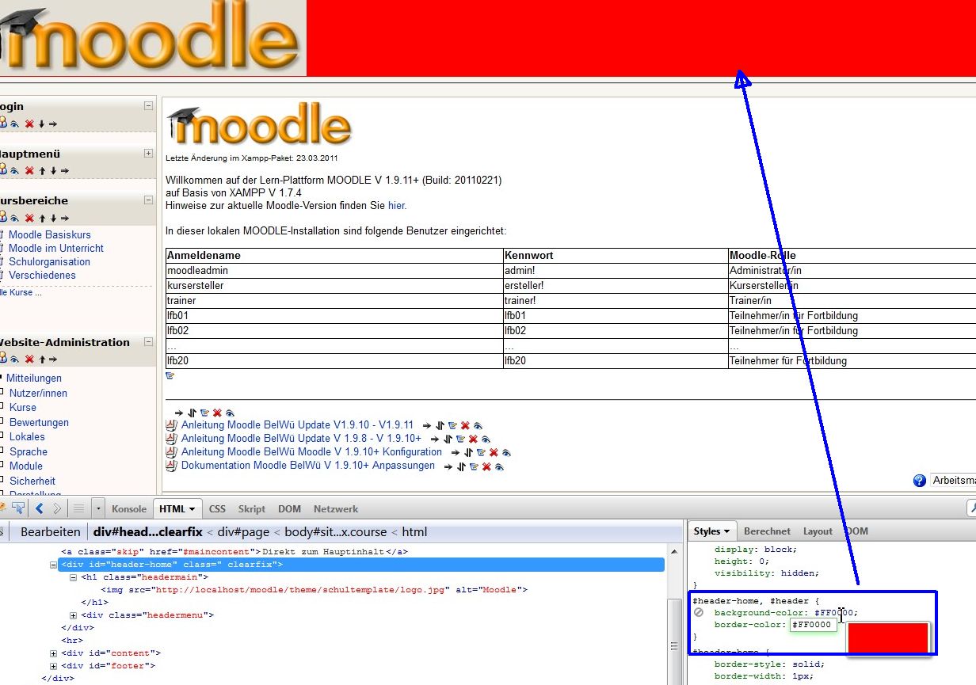This screenshot has height=685, width=976.
Task: Open the HTML tab
Action: point(177,509)
